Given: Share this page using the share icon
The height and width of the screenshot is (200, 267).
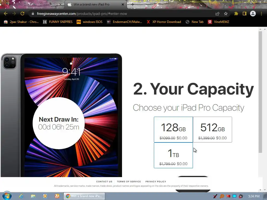Looking at the screenshot, I should [x=217, y=14].
